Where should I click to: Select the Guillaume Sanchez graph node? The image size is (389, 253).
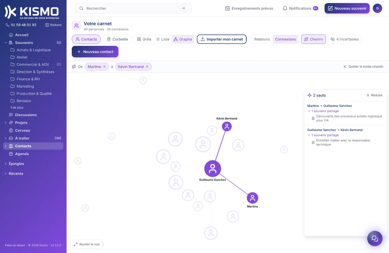coord(213,168)
